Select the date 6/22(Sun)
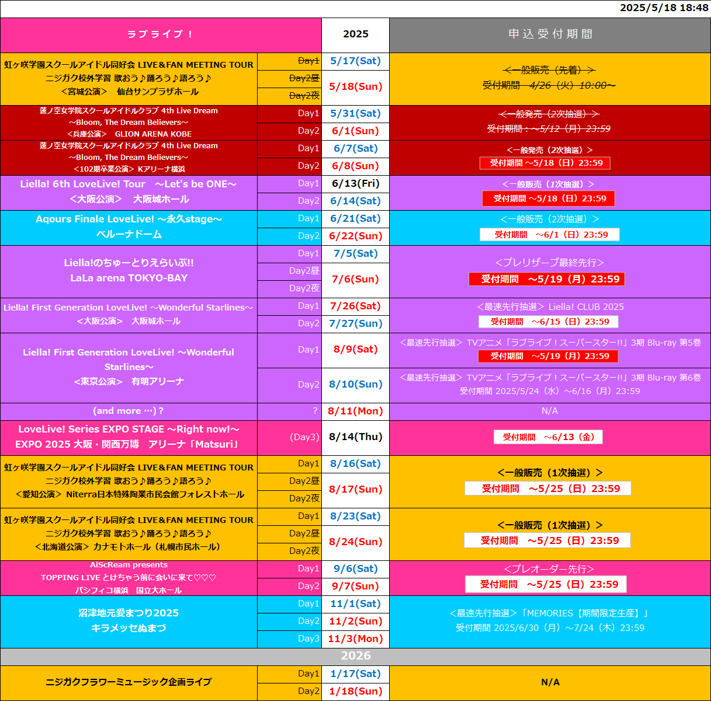 (355, 236)
